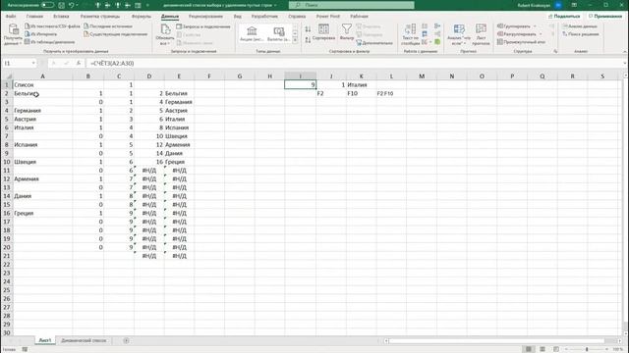
Task: Open the Power Pivot ribbon tab
Action: tap(327, 17)
